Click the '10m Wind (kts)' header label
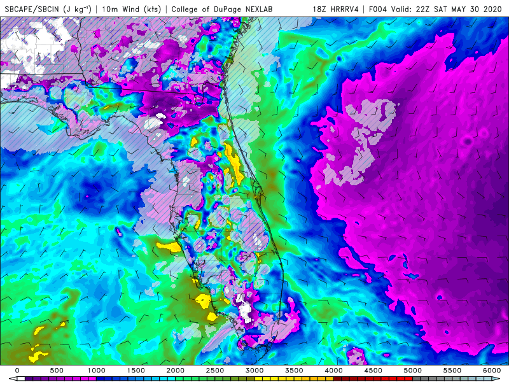This screenshot has height=382, width=509. (x=131, y=9)
